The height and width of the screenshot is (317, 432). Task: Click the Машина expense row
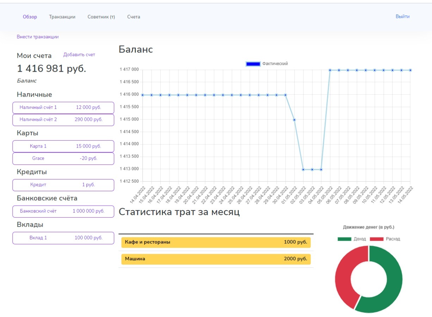216,259
